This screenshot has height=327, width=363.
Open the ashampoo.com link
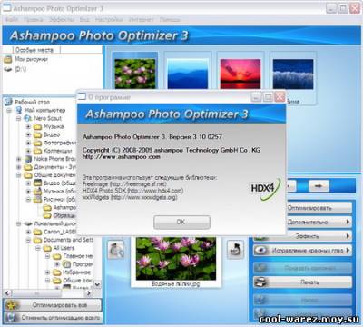pyautogui.click(x=122, y=157)
